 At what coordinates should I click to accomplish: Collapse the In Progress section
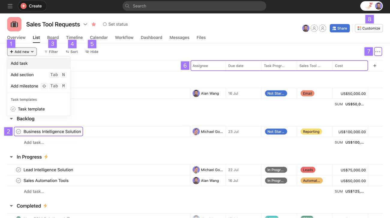click(11, 157)
